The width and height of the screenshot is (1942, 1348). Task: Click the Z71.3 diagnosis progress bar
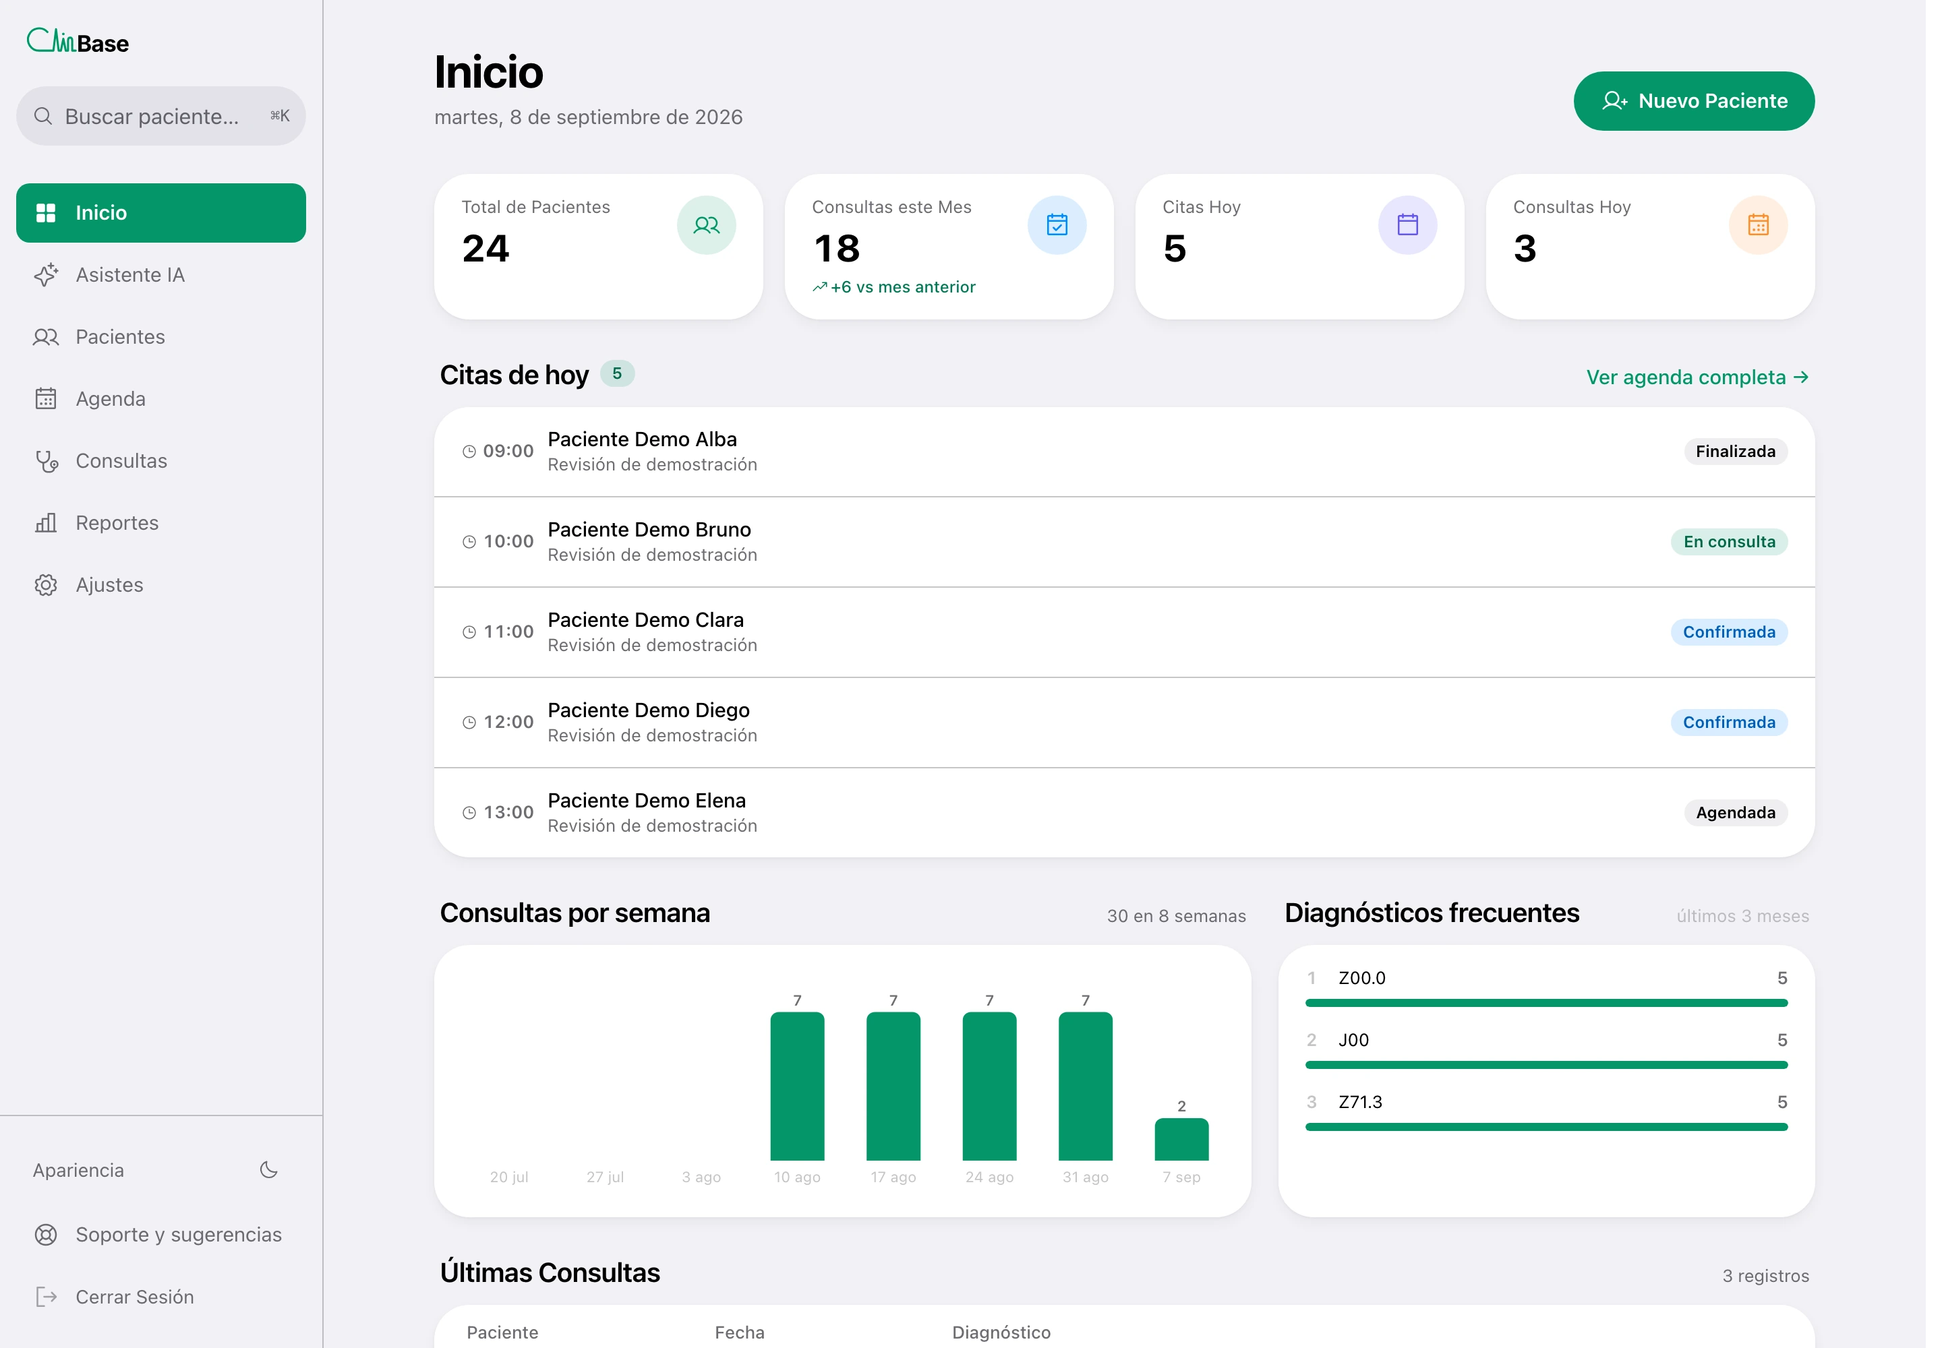coord(1546,1127)
